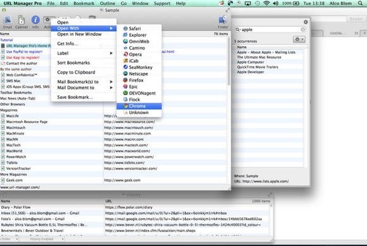The height and width of the screenshot is (246, 367).
Task: Select the Unknown browser entry
Action: pos(139,113)
